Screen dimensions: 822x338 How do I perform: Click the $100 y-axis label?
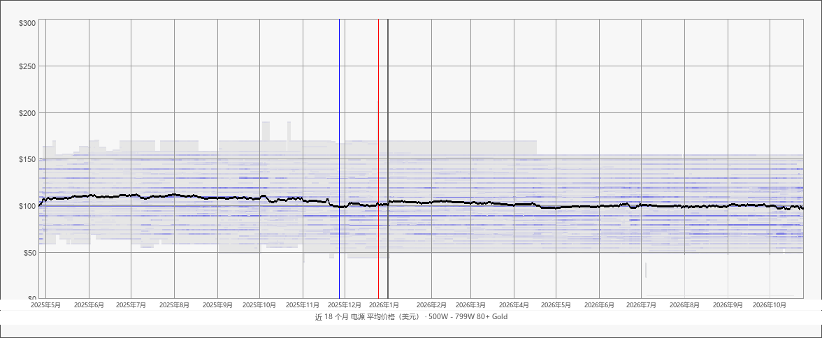(x=27, y=206)
